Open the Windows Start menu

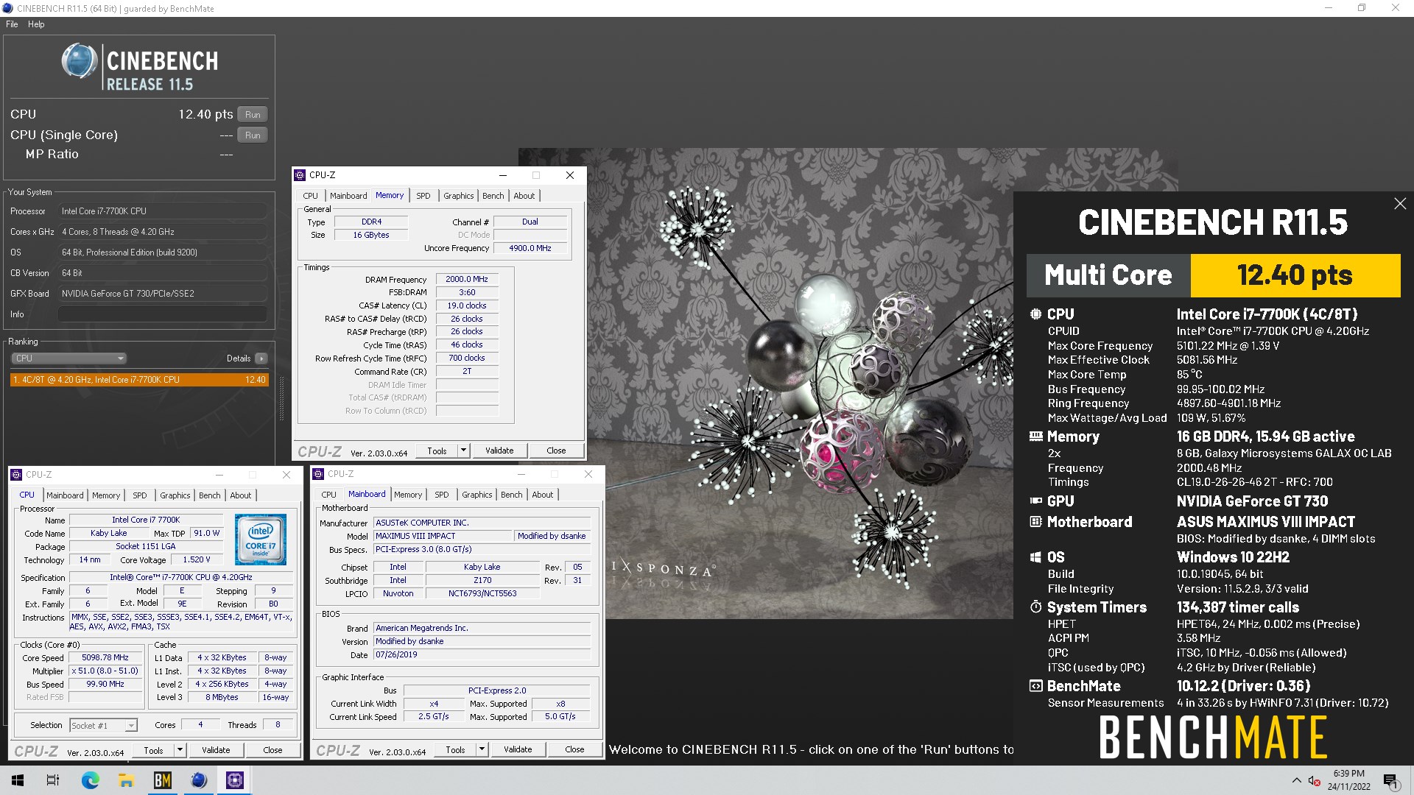(x=18, y=780)
